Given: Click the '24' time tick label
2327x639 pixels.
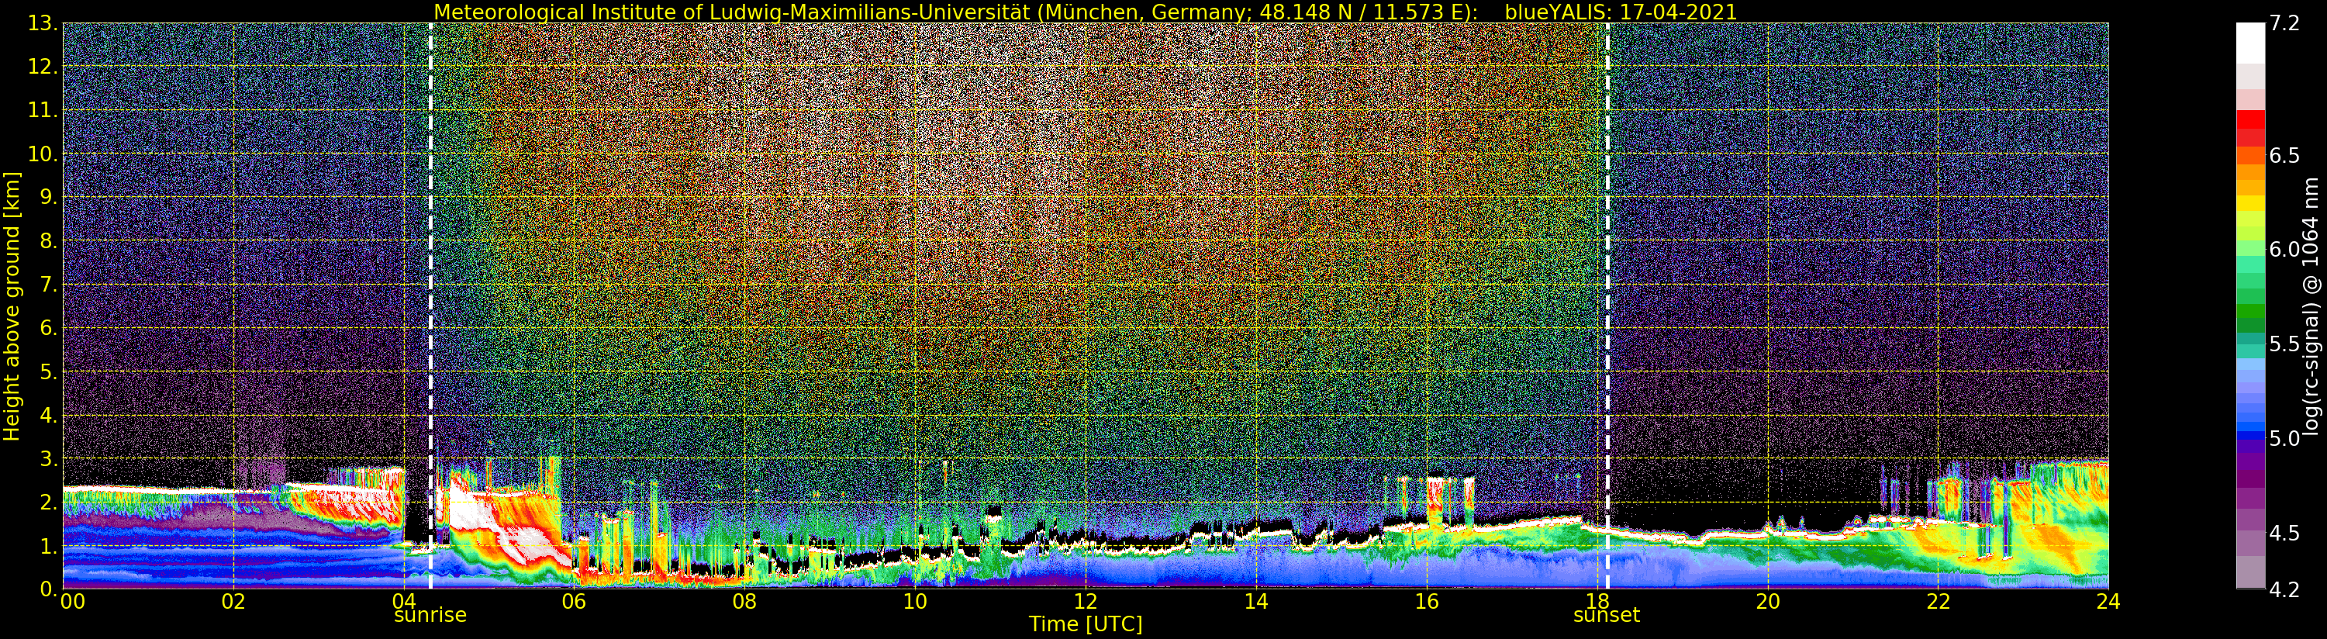Looking at the screenshot, I should (2108, 601).
